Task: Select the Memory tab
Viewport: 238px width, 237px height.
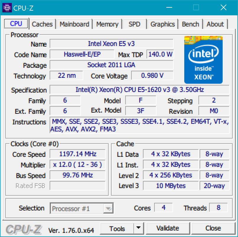Action: (x=107, y=24)
